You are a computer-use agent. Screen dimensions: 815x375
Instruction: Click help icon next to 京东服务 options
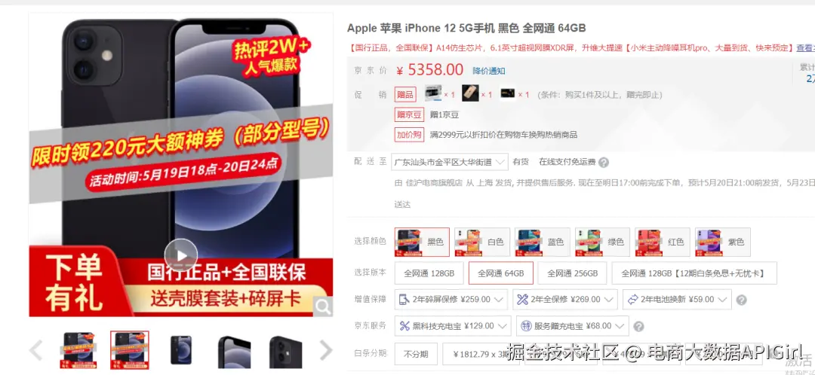[639, 326]
